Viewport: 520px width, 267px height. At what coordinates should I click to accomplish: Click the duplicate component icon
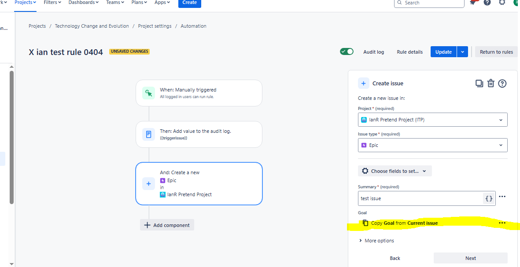pos(479,84)
